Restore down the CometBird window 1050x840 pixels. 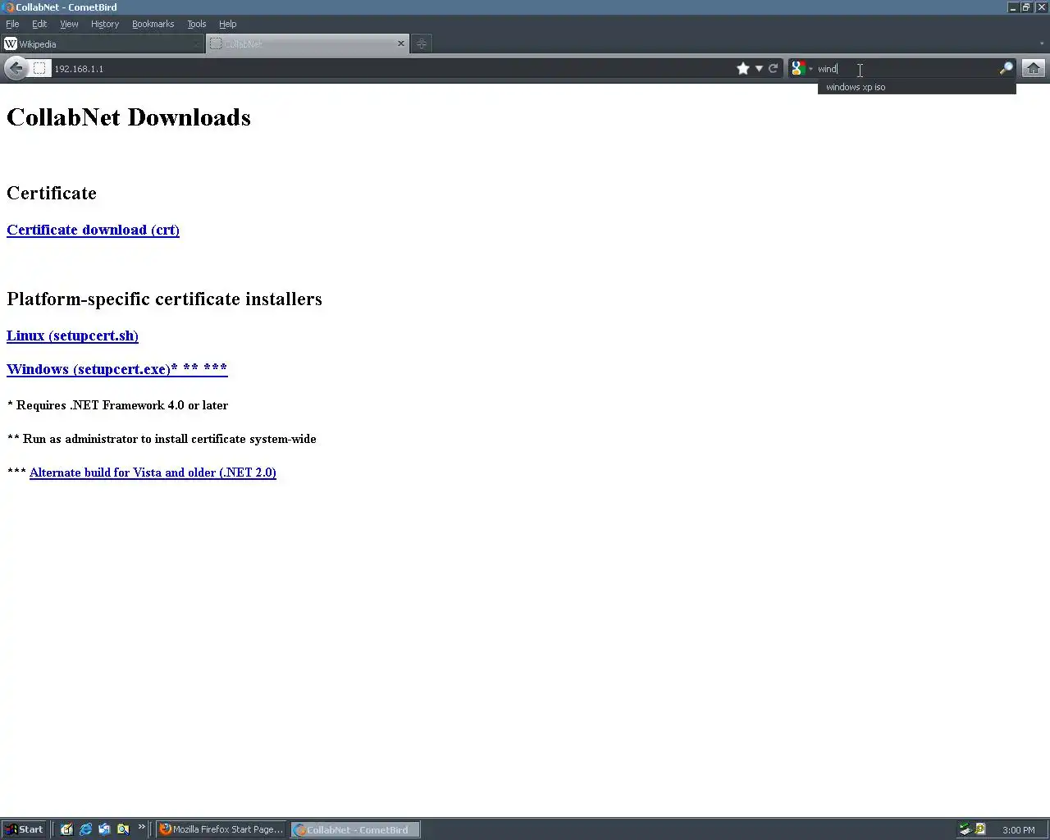coord(1025,7)
